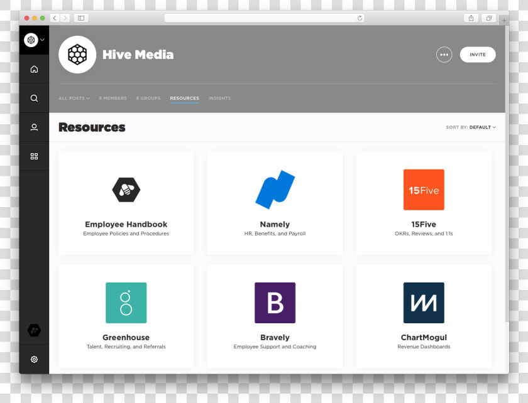
Task: Click the large Hive Media logo
Action: coord(77,55)
